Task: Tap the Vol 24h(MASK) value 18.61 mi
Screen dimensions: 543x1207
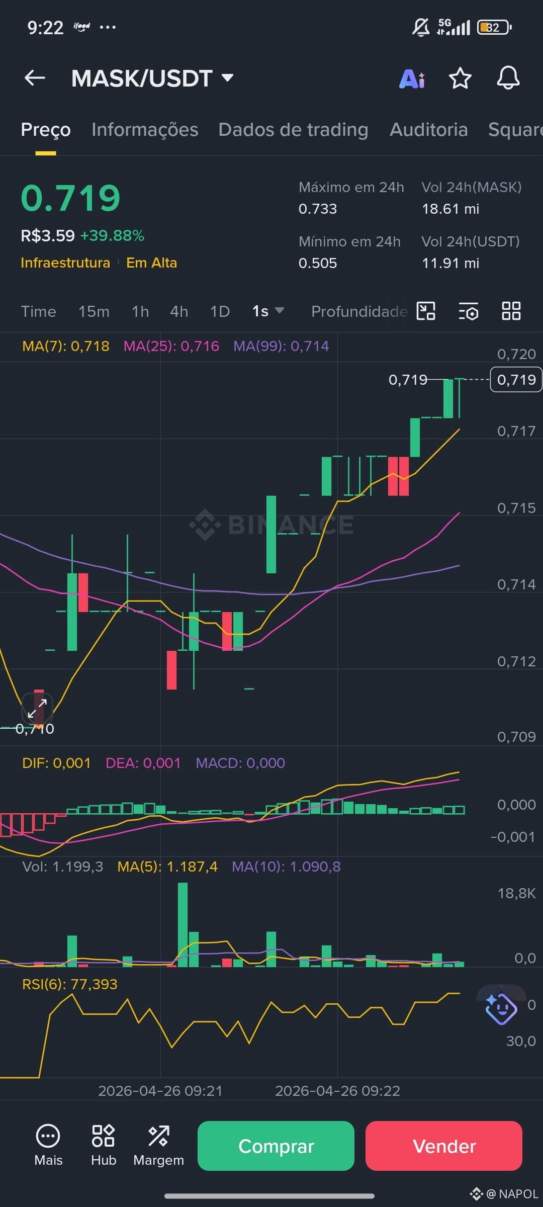Action: pyautogui.click(x=450, y=209)
